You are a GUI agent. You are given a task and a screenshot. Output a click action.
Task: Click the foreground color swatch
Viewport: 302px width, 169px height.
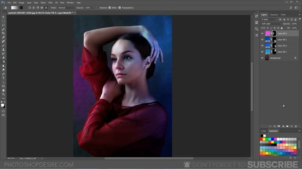(2, 105)
